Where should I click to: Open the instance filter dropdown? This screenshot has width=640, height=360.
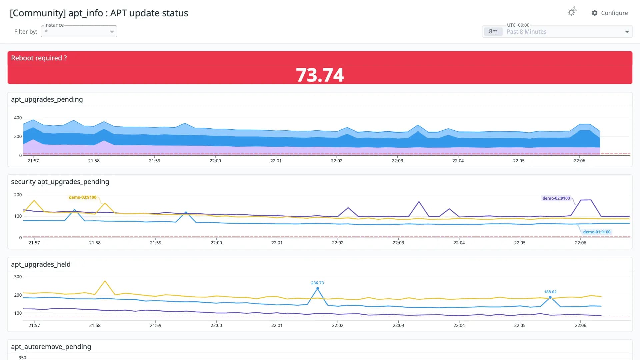[x=79, y=31]
